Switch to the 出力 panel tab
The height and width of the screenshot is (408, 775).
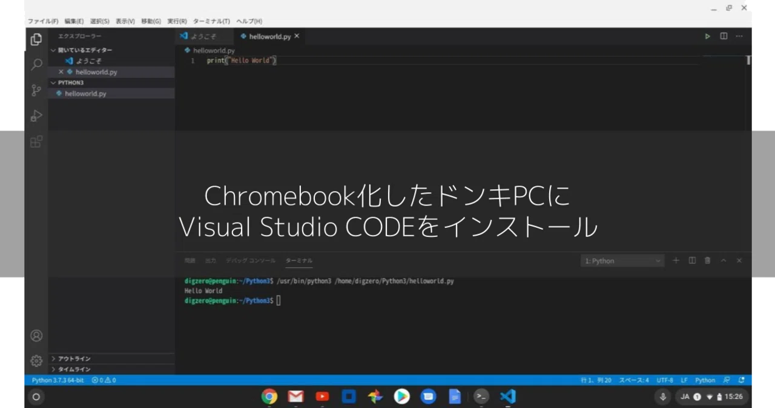click(210, 261)
